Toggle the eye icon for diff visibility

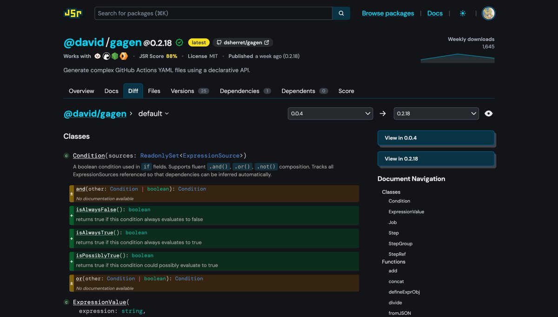(x=488, y=113)
